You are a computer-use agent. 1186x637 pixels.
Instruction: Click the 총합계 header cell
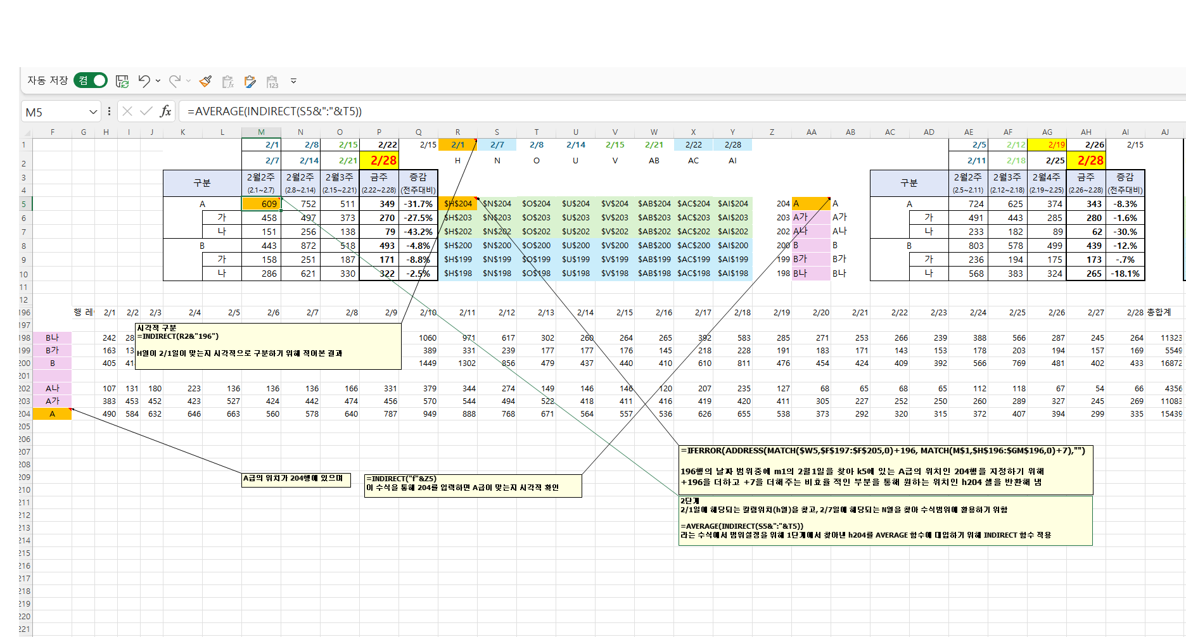tap(1164, 312)
